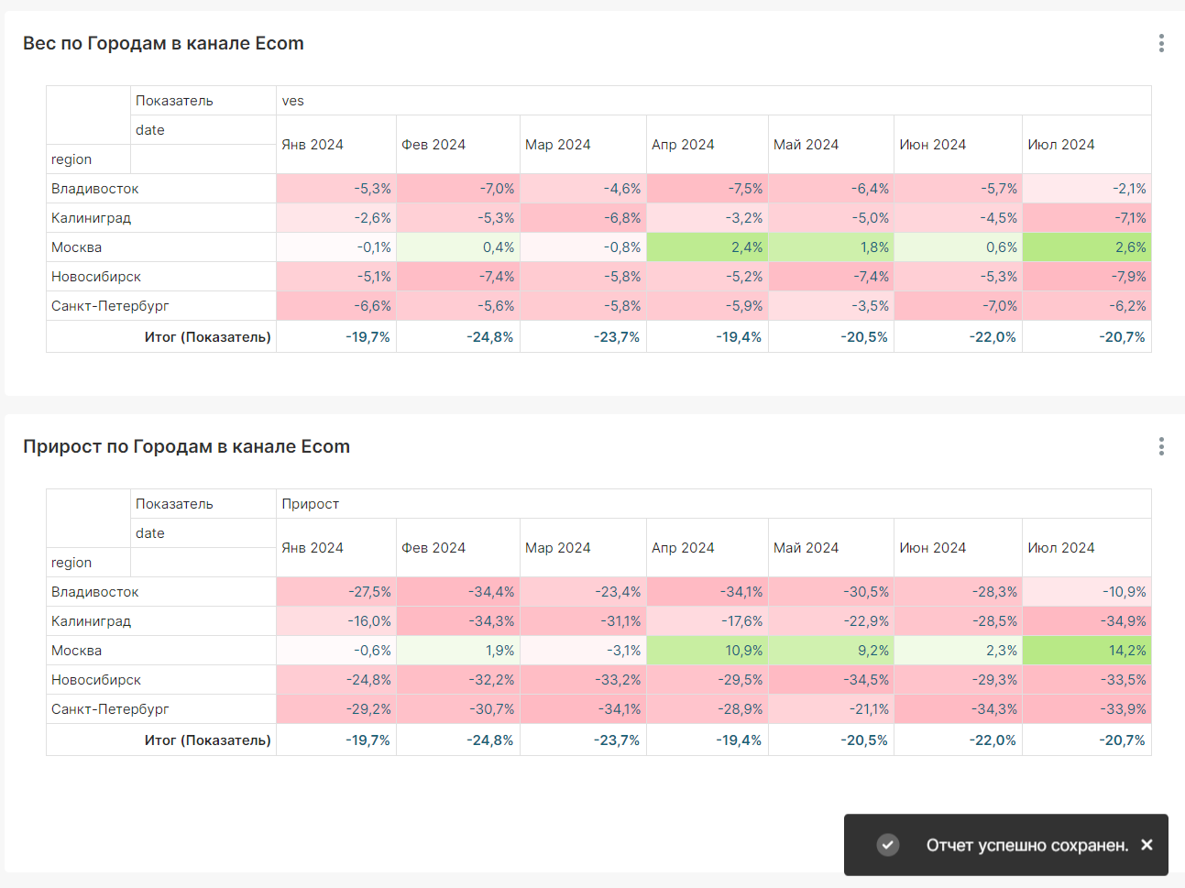The width and height of the screenshot is (1185, 888).
Task: Click the -7,9% Новосибирск Июл cell
Action: (1087, 277)
